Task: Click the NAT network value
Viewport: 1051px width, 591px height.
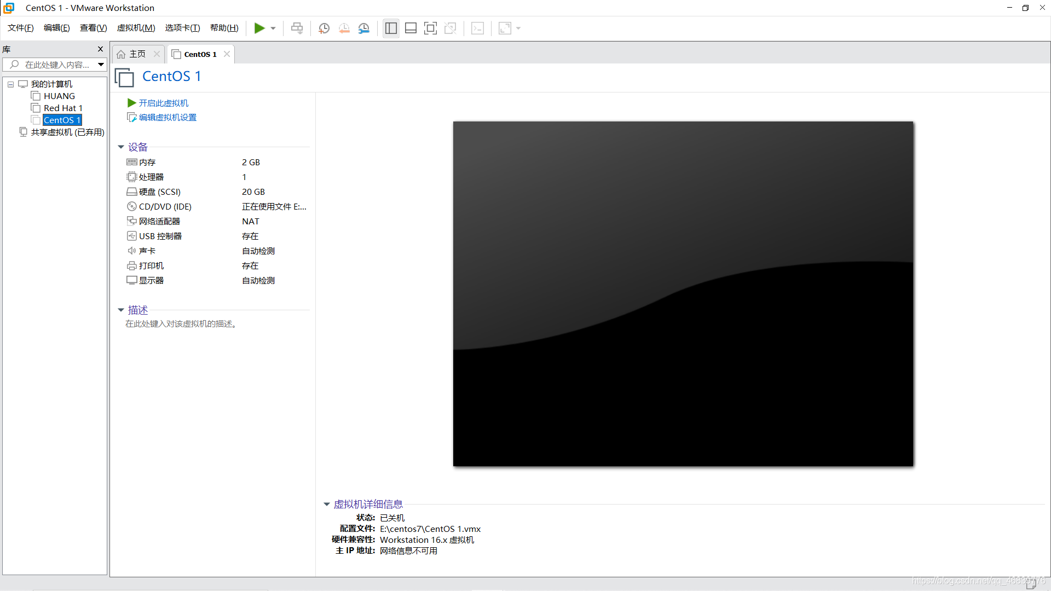Action: (x=251, y=222)
